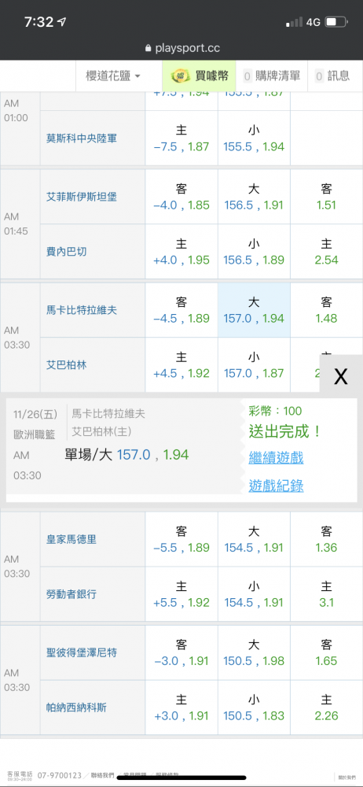Close the bet confirmation with X
Screen dimensions: 363x787
point(341,376)
